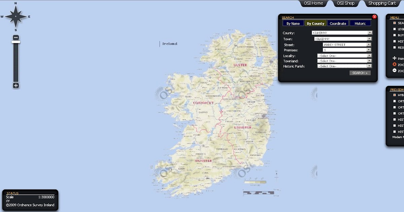Click the Historic Parish: label

pyautogui.click(x=294, y=66)
